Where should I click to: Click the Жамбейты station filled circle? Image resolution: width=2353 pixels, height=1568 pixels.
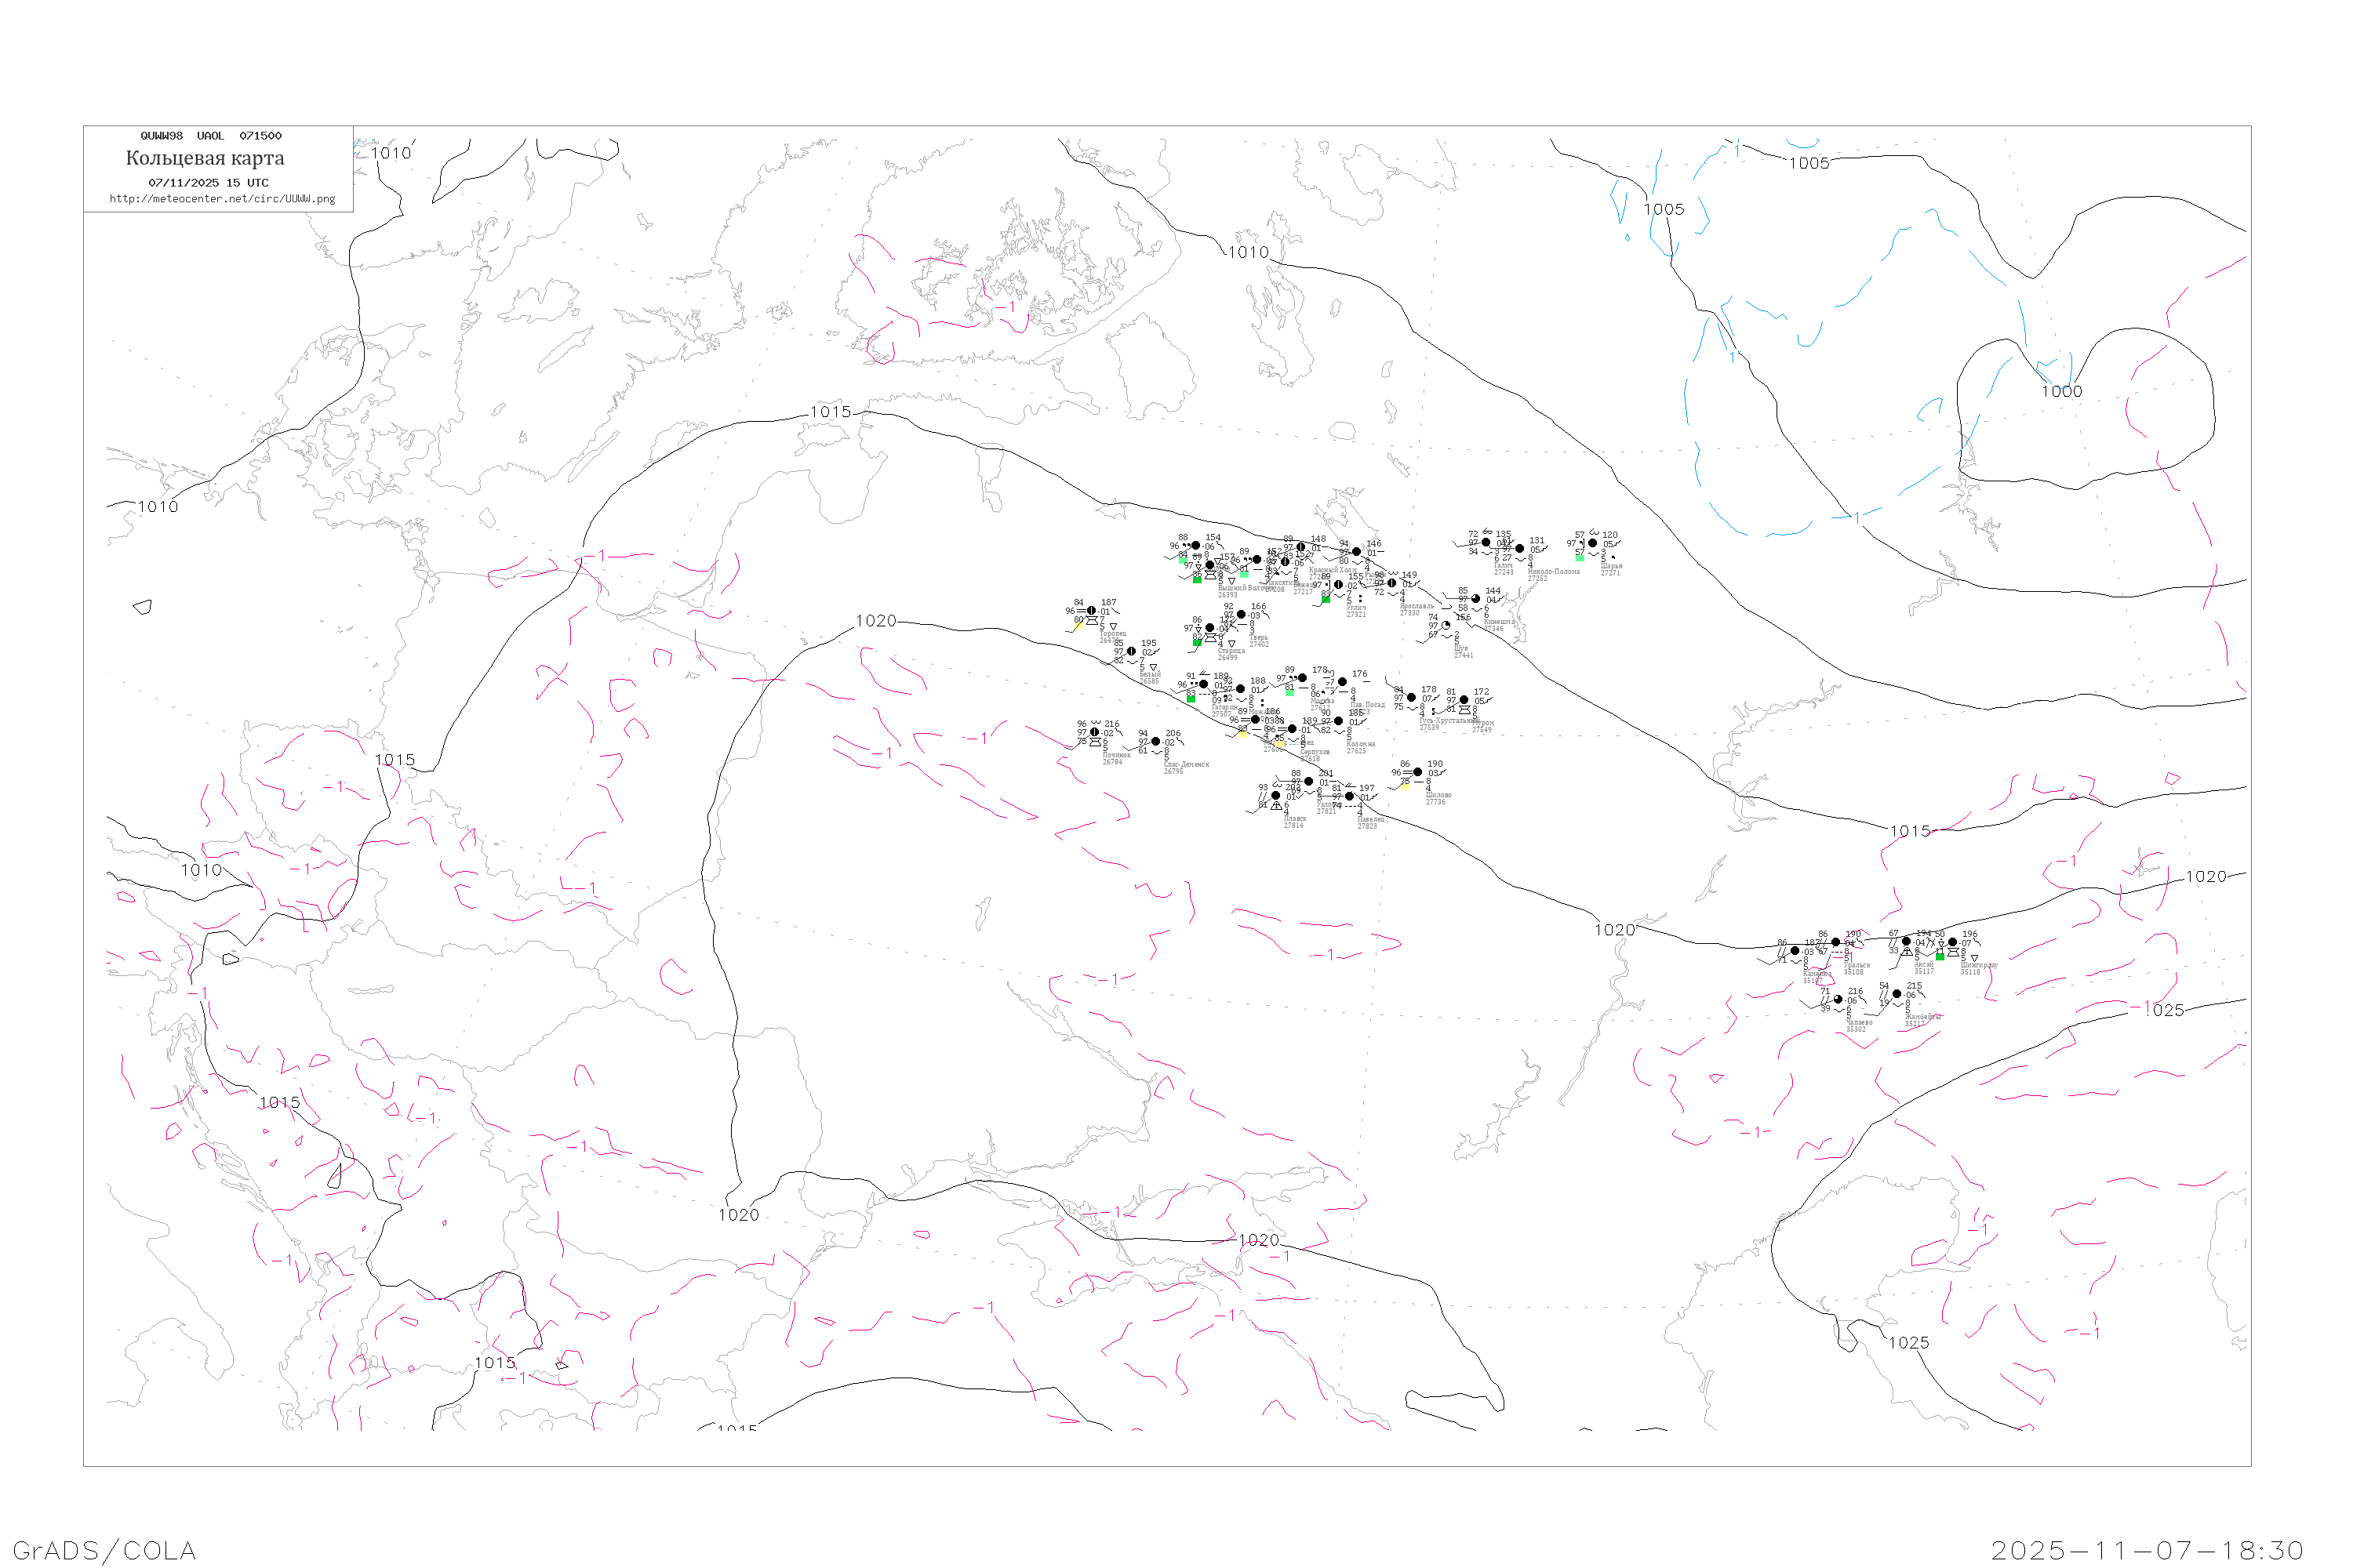click(x=1897, y=994)
